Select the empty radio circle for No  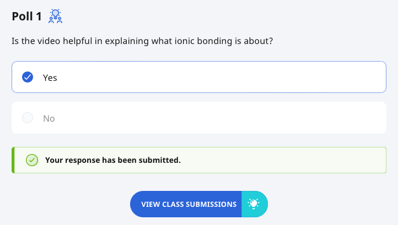point(28,118)
